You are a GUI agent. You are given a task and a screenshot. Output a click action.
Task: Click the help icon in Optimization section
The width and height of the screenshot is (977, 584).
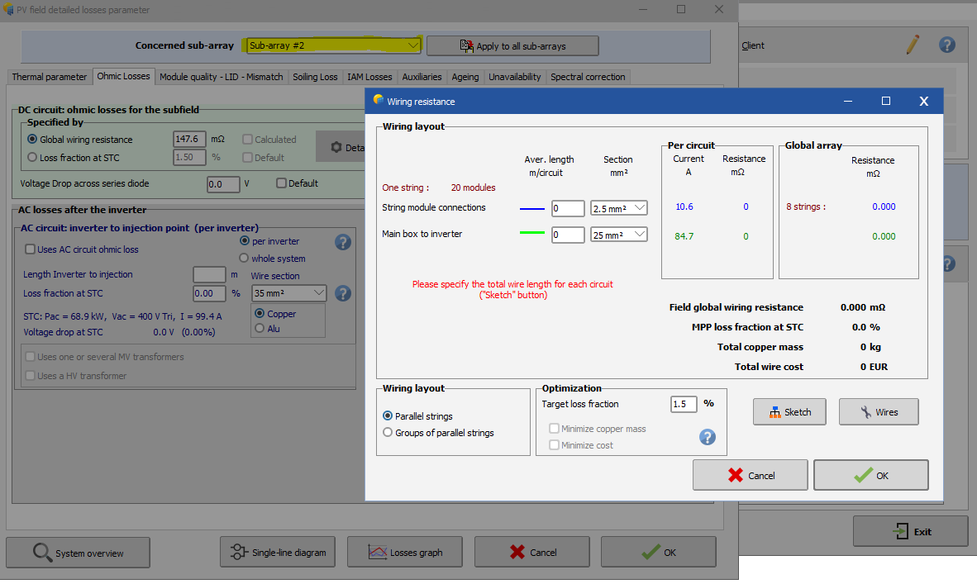pyautogui.click(x=708, y=437)
